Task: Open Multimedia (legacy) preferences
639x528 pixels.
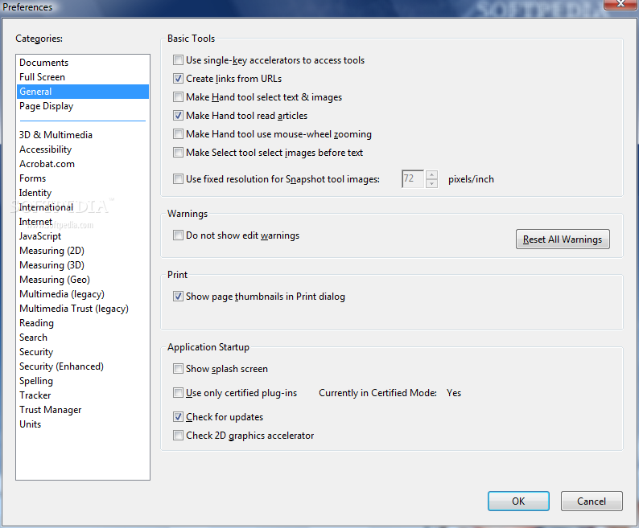Action: 83,294
